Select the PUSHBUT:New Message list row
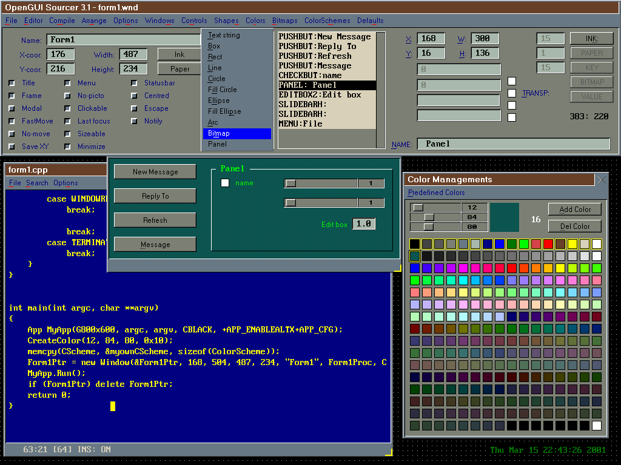 (327, 37)
